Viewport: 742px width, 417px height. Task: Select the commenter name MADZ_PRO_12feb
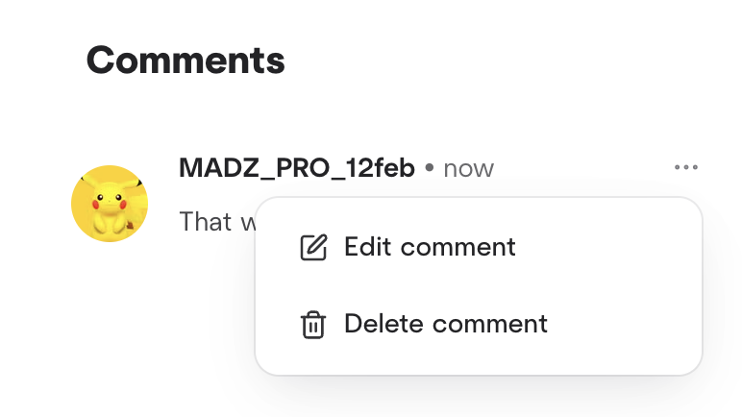[x=297, y=168]
